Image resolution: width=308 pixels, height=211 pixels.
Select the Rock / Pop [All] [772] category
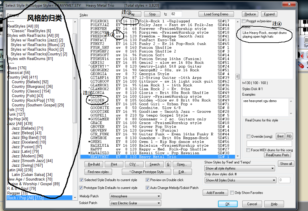[39, 198]
